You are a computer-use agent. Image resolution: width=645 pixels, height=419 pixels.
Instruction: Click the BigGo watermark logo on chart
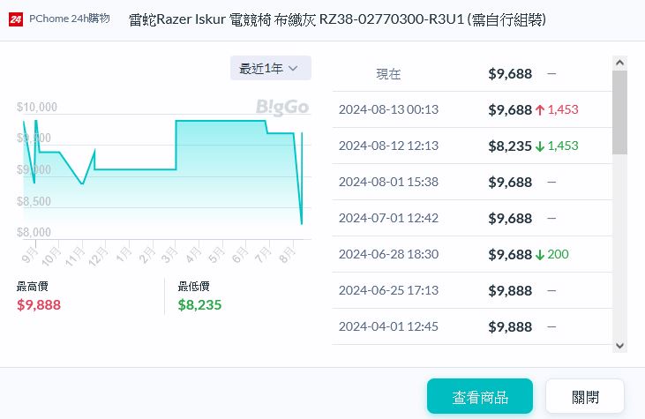tap(282, 108)
